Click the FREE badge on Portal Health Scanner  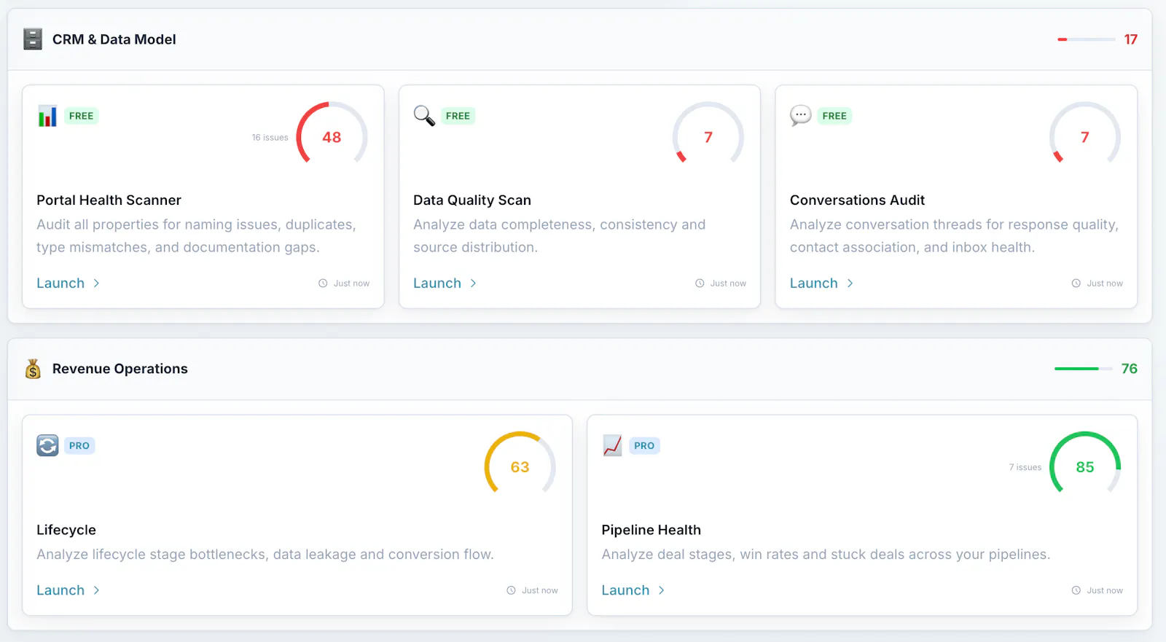pyautogui.click(x=81, y=116)
